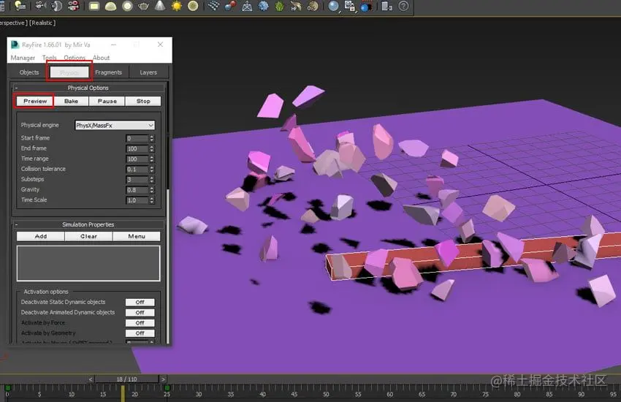
Task: Click the Pause button
Action: (107, 102)
